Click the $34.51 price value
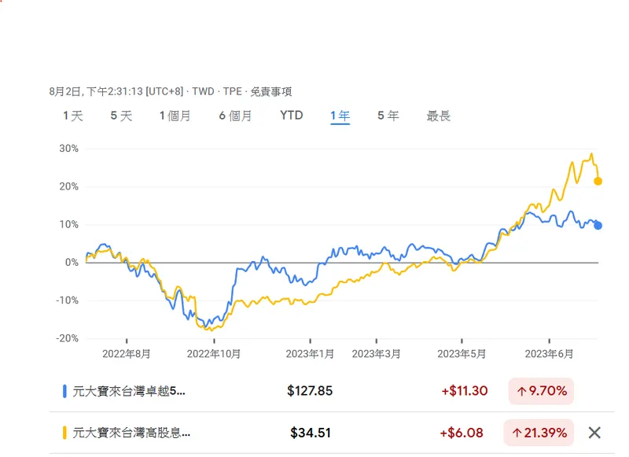 (310, 433)
